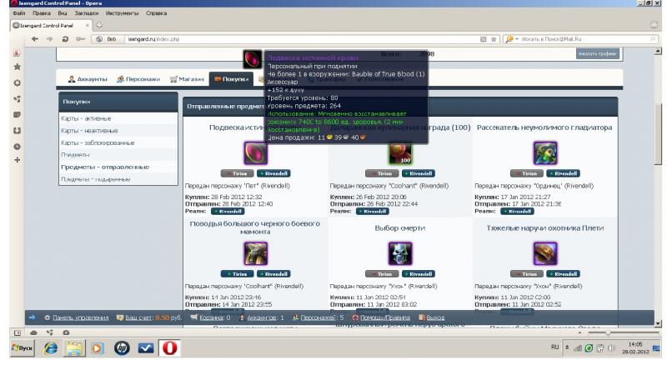Open the closed tabs trash icon
Screen dimensions: 667x375
[x=654, y=25]
